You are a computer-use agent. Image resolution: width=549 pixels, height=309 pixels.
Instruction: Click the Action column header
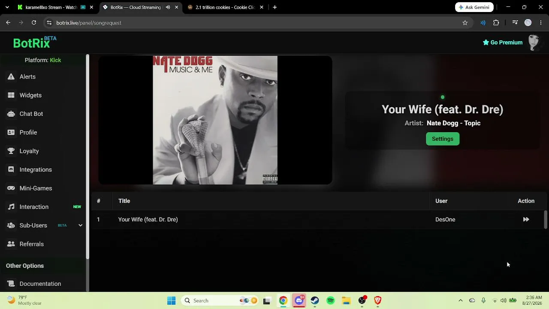[526, 201]
